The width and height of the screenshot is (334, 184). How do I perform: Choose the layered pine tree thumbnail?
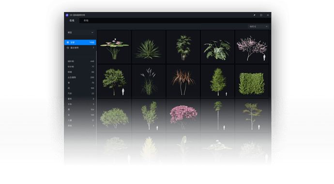click(252, 116)
